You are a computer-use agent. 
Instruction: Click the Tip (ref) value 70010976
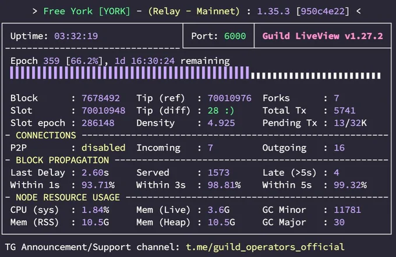pyautogui.click(x=229, y=98)
